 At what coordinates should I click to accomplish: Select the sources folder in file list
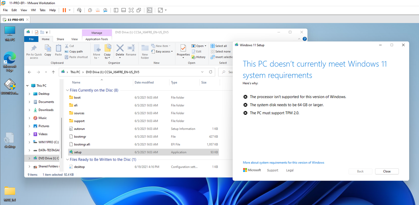pyautogui.click(x=143, y=113)
